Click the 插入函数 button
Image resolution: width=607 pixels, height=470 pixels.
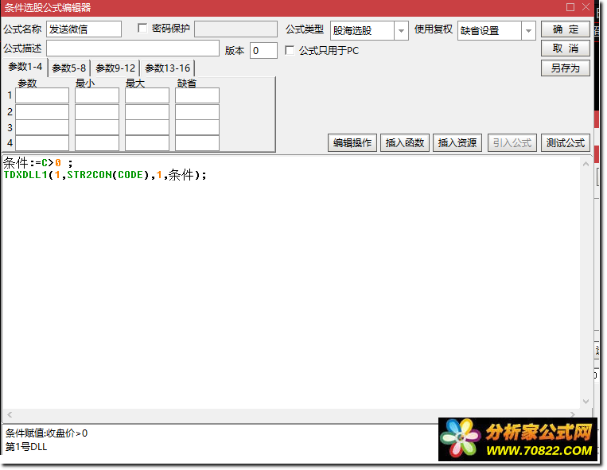pyautogui.click(x=405, y=143)
